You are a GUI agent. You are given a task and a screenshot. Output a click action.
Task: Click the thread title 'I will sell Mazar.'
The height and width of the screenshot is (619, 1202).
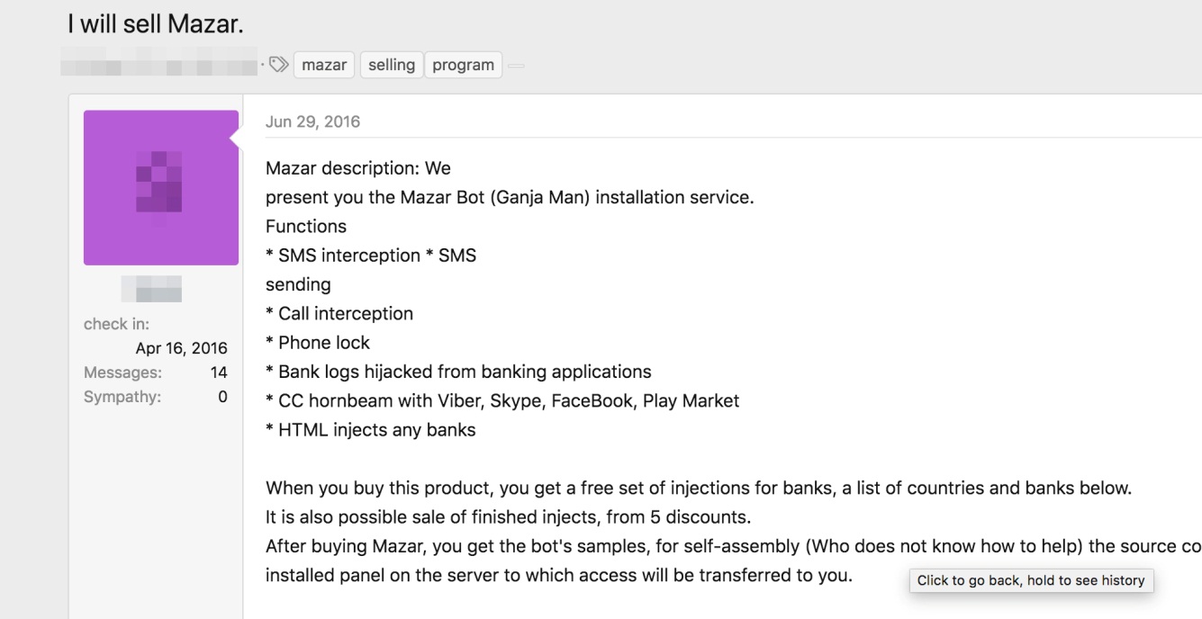pos(156,25)
